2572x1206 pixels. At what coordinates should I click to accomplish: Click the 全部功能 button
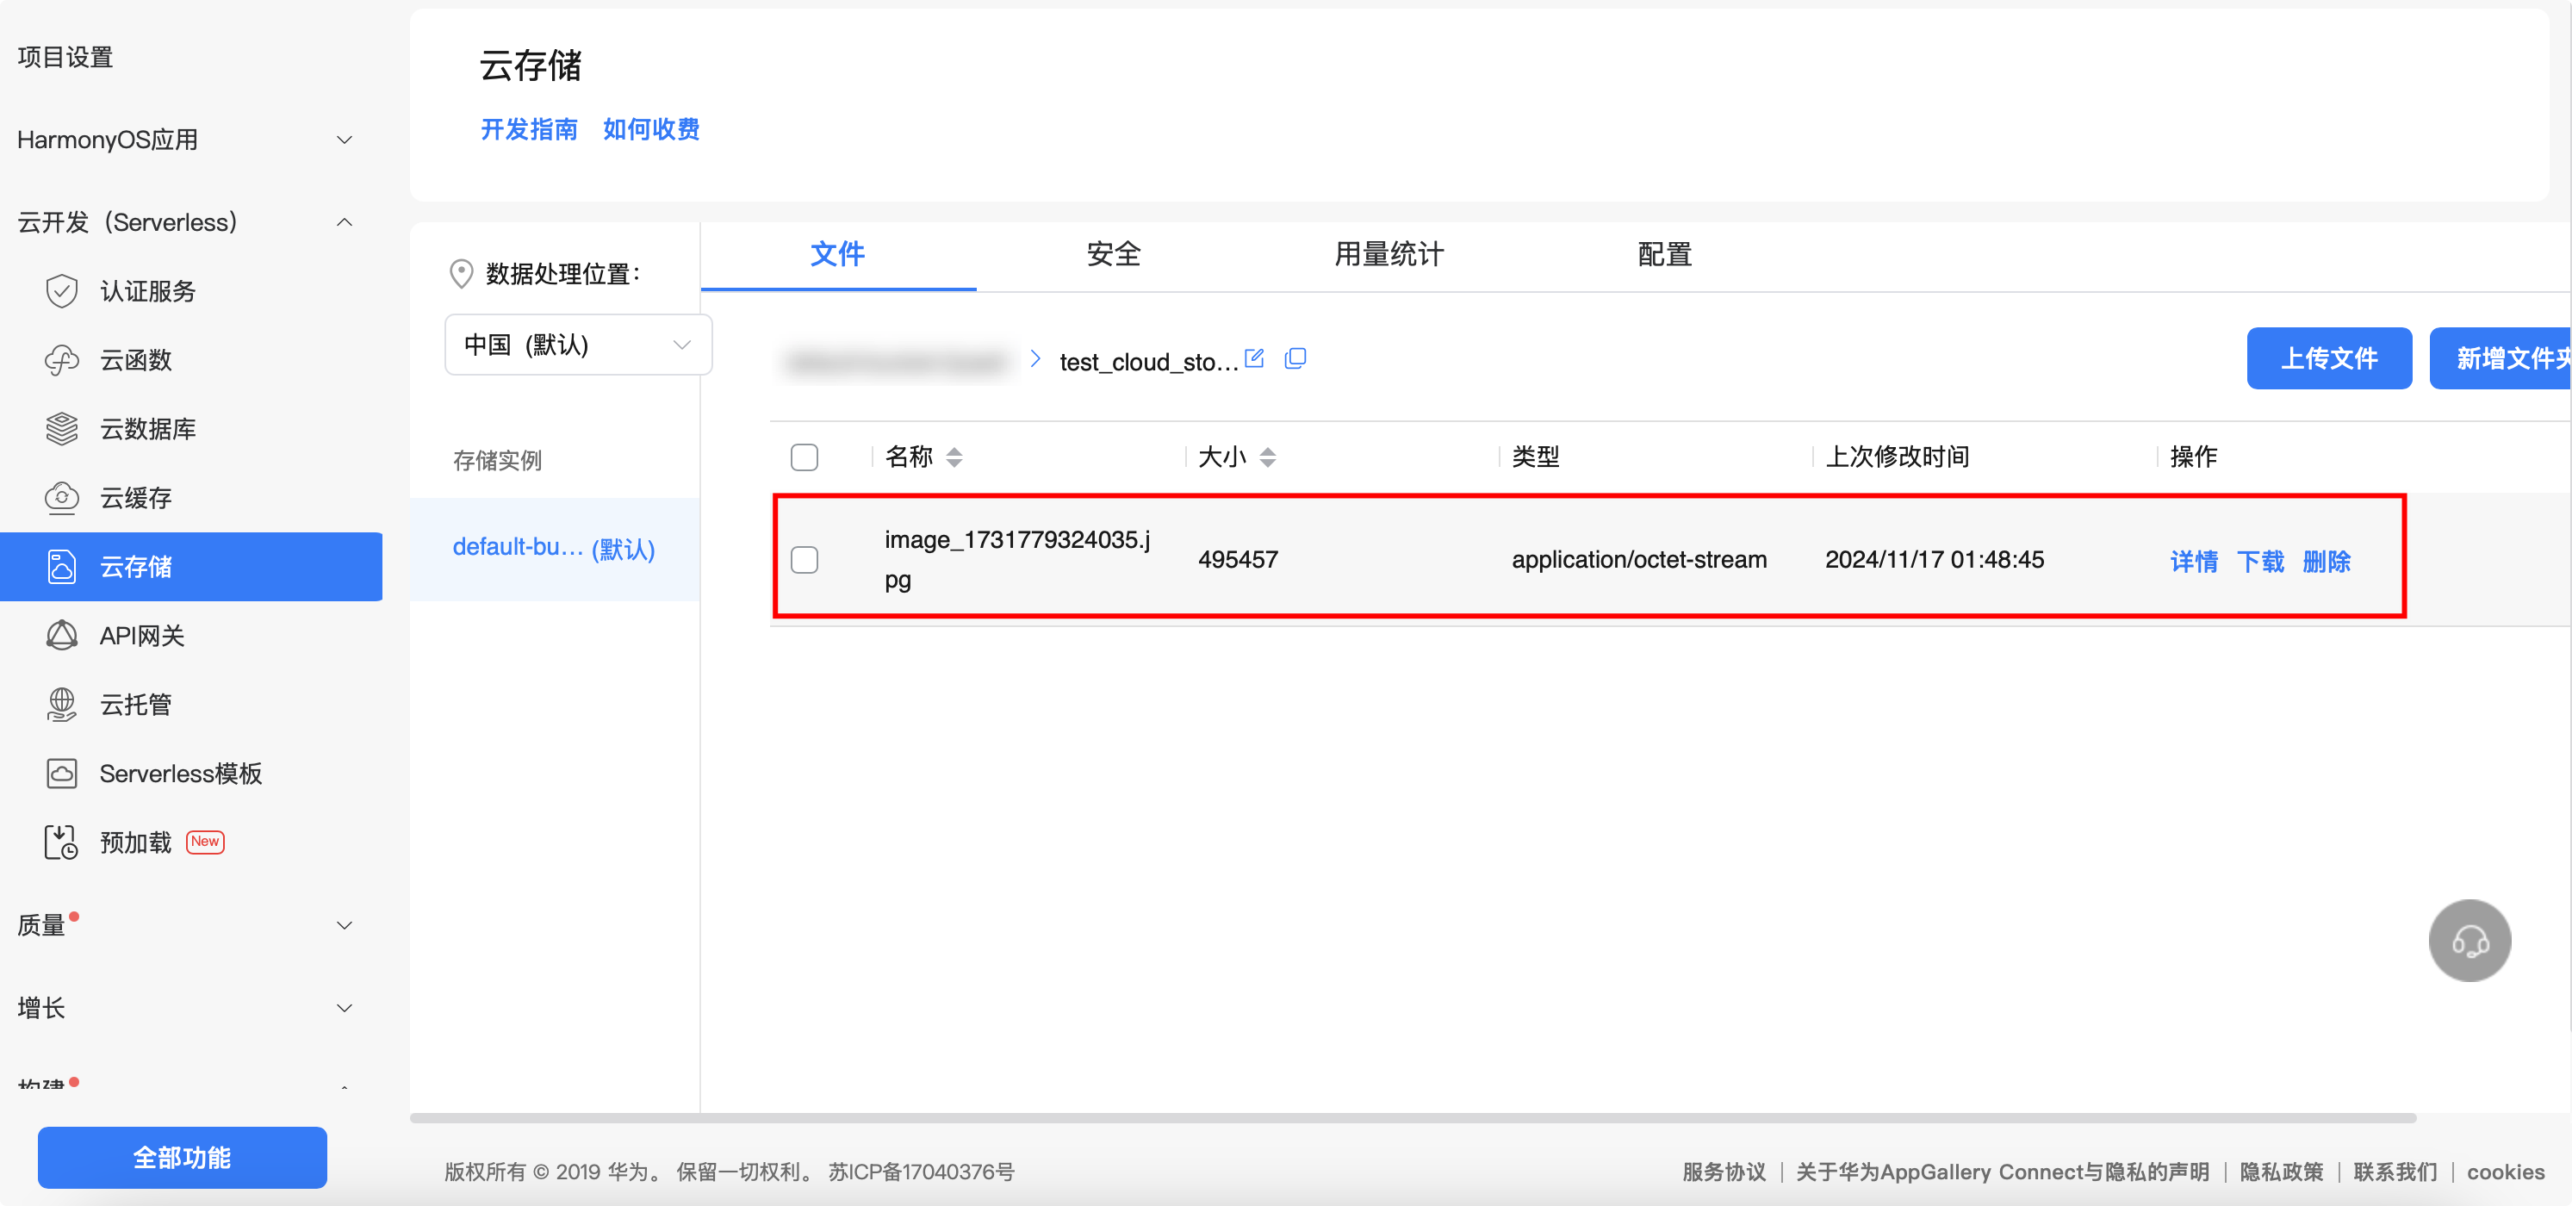(x=182, y=1157)
